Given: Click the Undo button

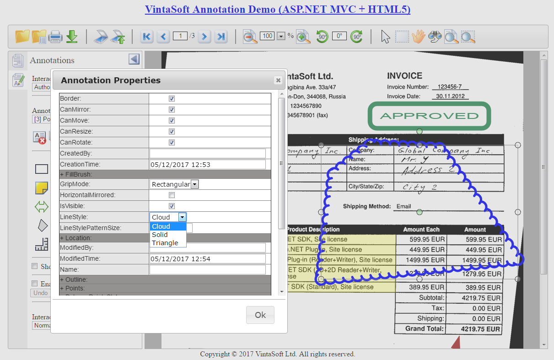Looking at the screenshot, I should tap(40, 293).
